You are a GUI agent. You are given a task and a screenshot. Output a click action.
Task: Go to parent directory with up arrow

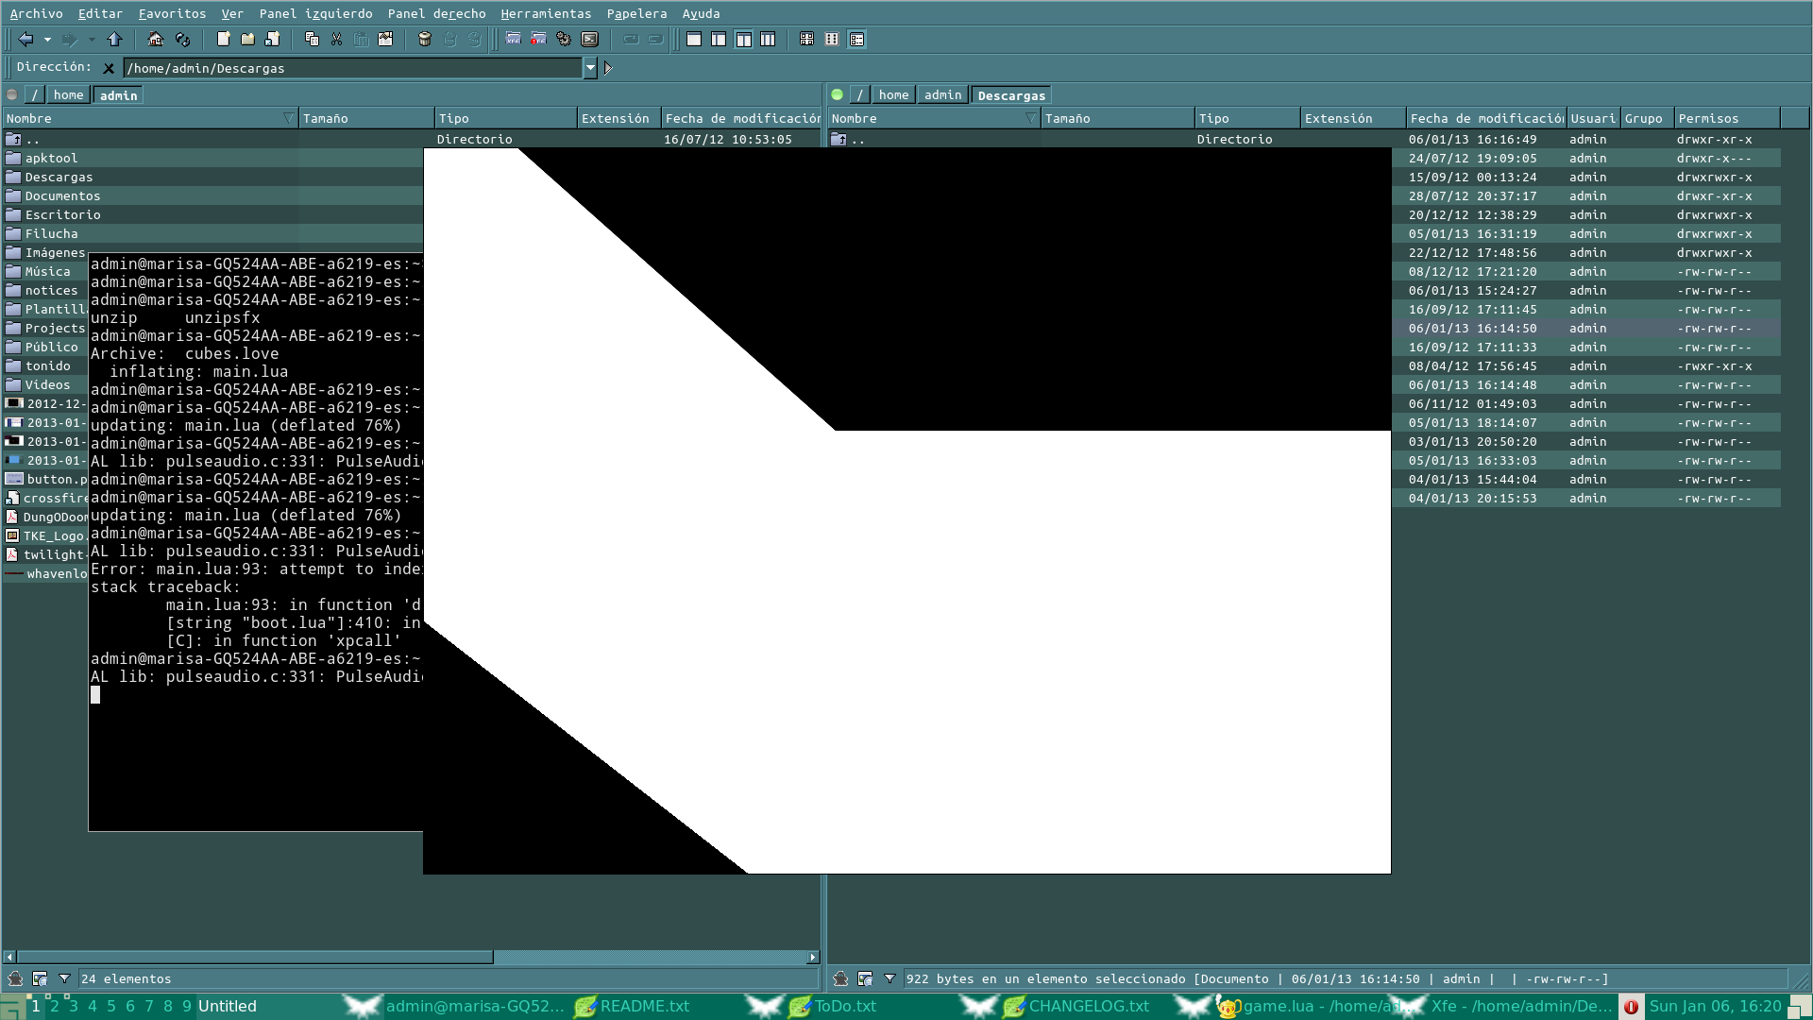pos(115,39)
